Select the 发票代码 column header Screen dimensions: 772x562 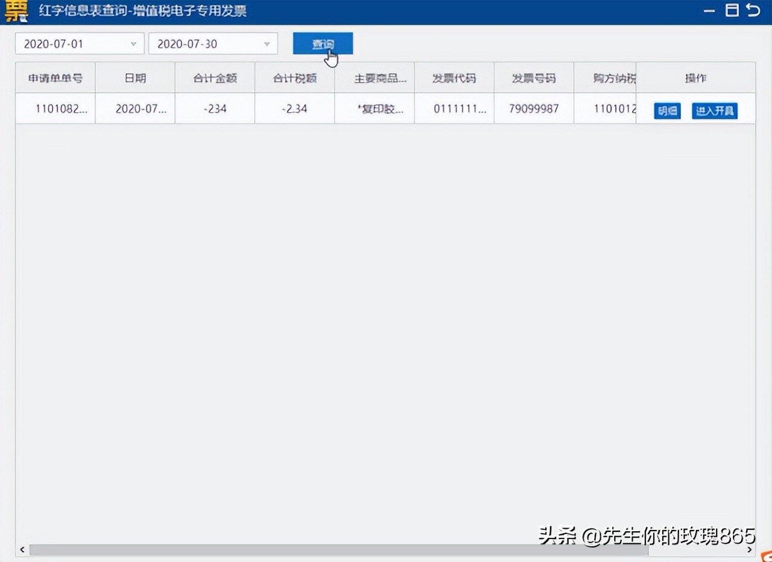tap(454, 77)
